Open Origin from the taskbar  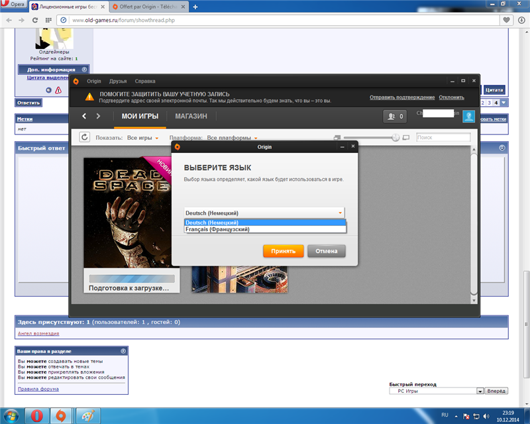(x=61, y=415)
